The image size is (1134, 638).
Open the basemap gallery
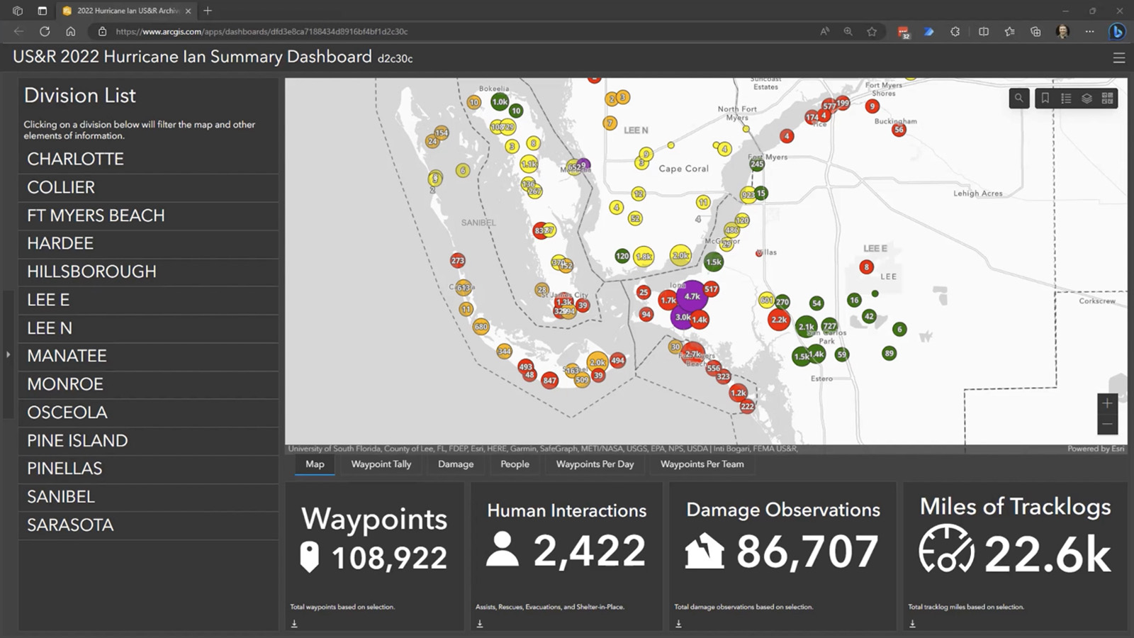click(x=1106, y=99)
